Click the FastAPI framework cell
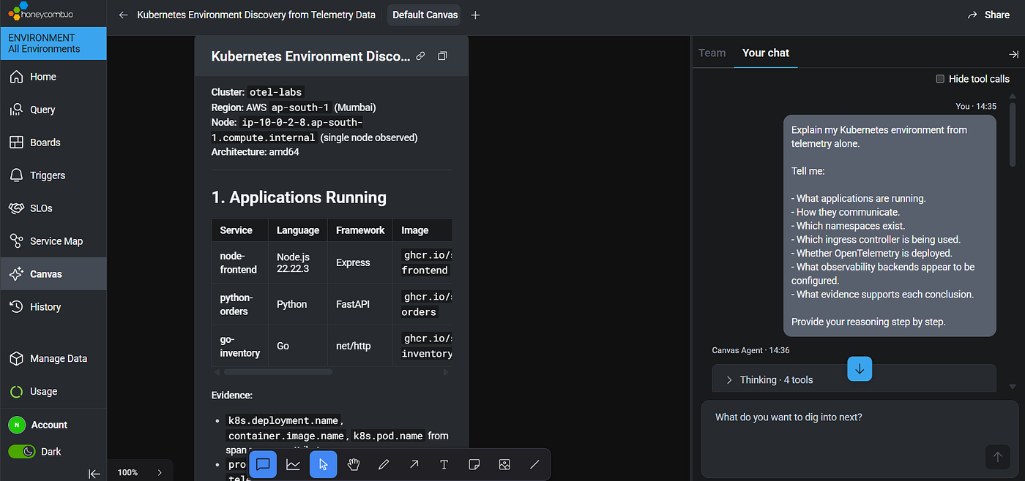 click(360, 305)
